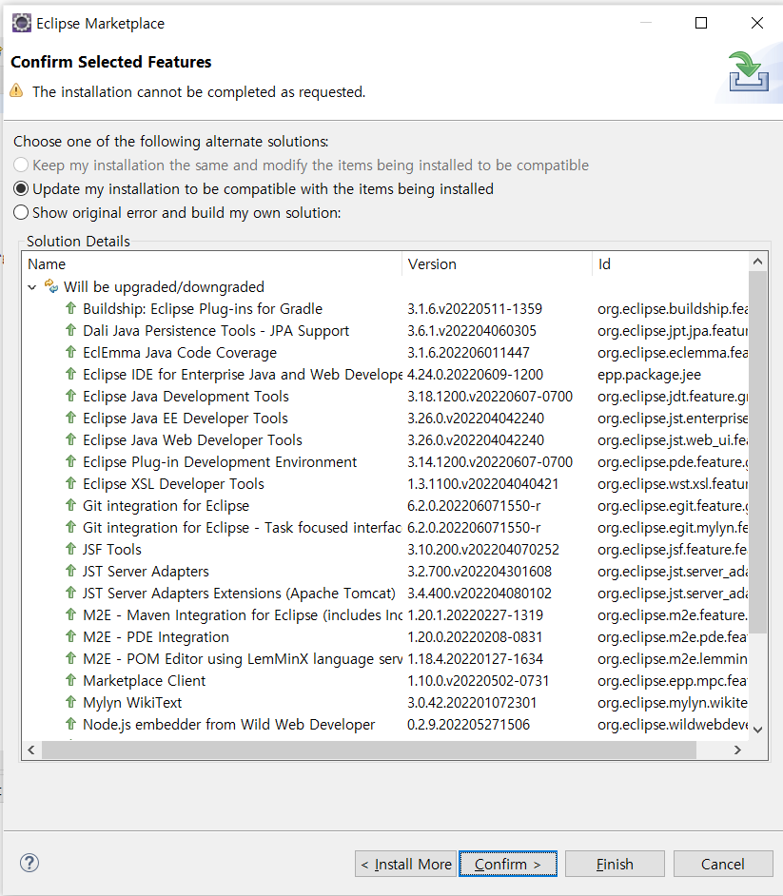The height and width of the screenshot is (896, 783).
Task: Click upgrade arrow icon for Eclipse Java EE Developer Tools
Action: click(70, 418)
